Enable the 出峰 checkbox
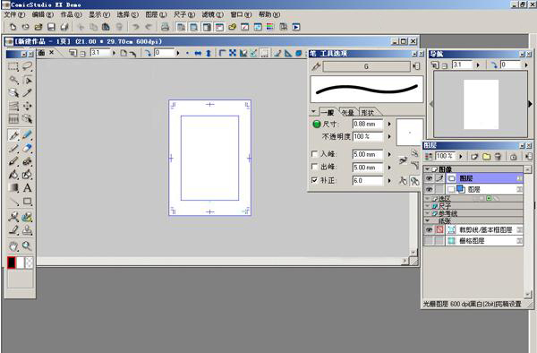The width and height of the screenshot is (537, 353). click(314, 167)
